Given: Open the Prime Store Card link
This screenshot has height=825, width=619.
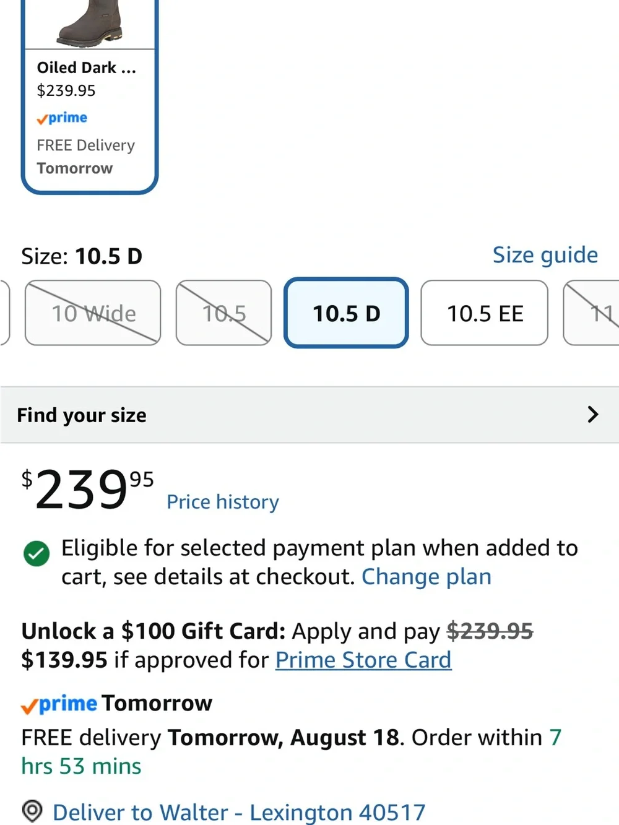Looking at the screenshot, I should 363,660.
